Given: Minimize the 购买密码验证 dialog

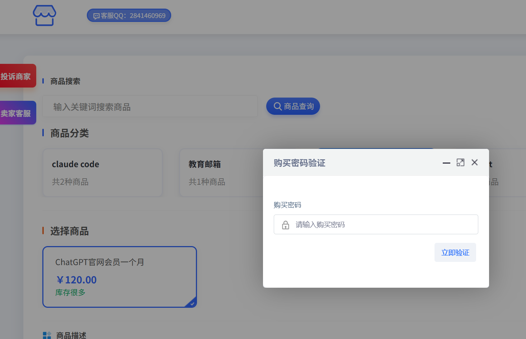Looking at the screenshot, I should [x=446, y=163].
